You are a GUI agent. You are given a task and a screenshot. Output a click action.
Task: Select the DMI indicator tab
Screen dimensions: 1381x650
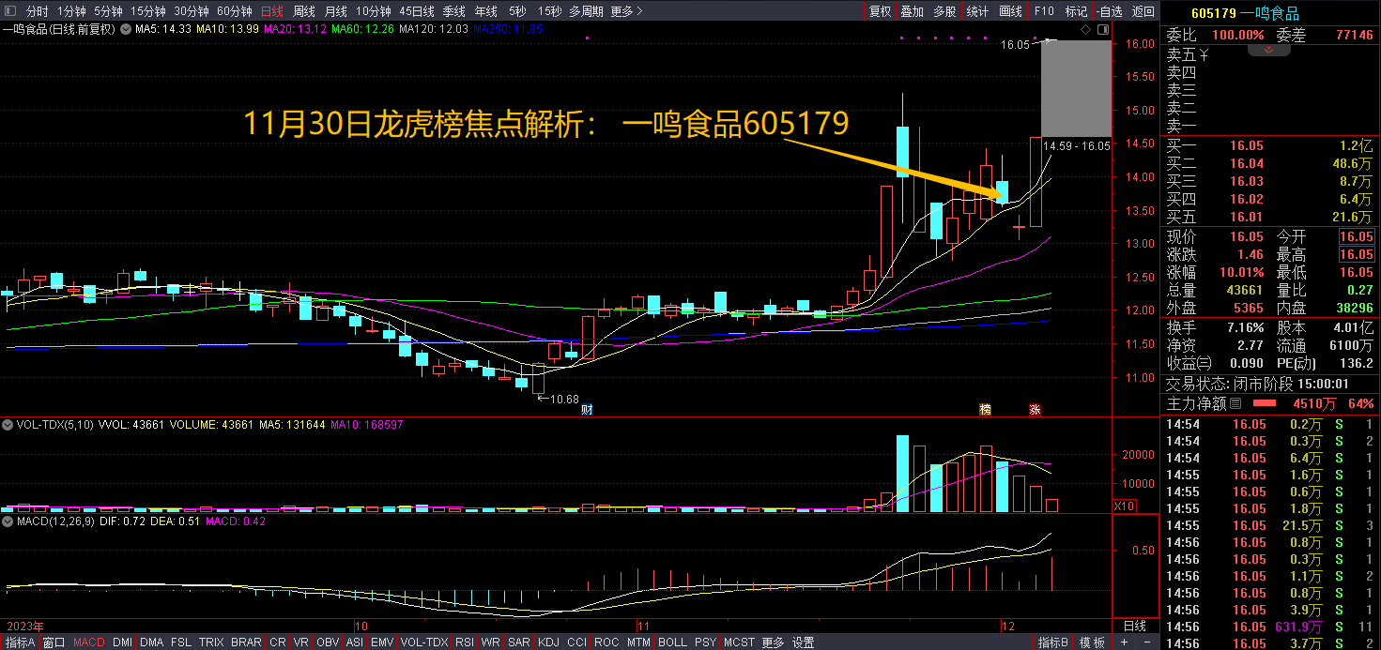(122, 642)
